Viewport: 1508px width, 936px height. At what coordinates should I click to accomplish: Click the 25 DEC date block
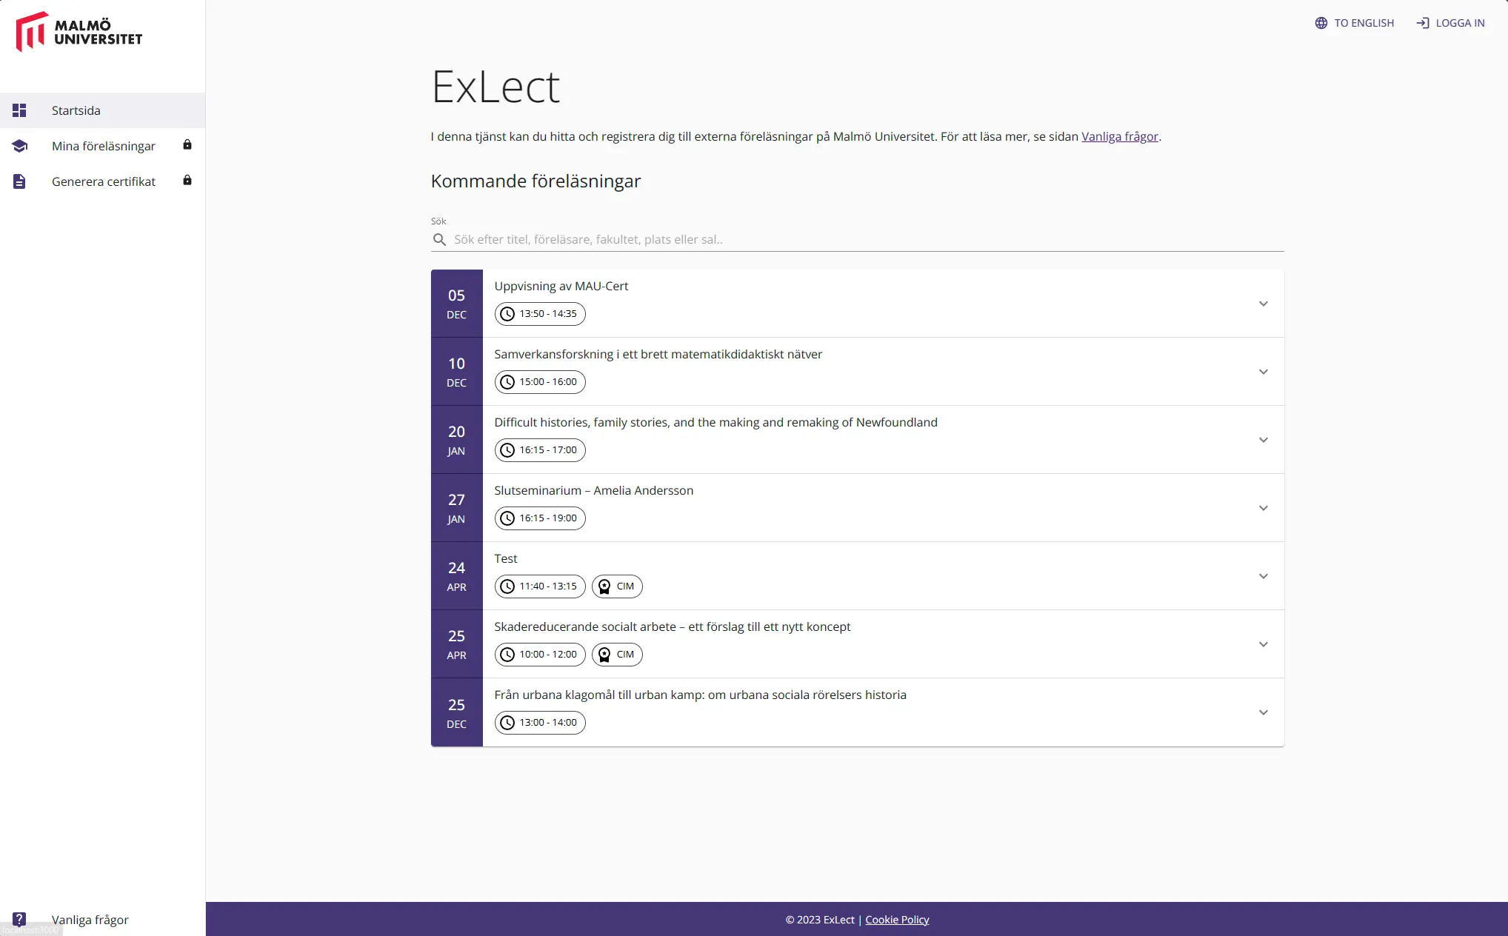457,712
